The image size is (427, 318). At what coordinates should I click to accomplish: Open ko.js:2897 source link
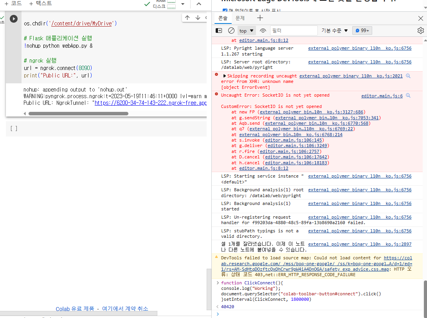click(360, 244)
